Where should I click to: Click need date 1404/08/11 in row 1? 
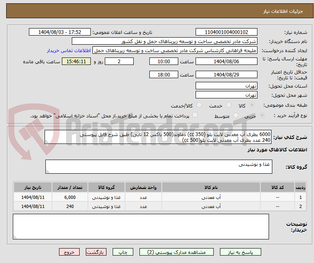(33, 197)
